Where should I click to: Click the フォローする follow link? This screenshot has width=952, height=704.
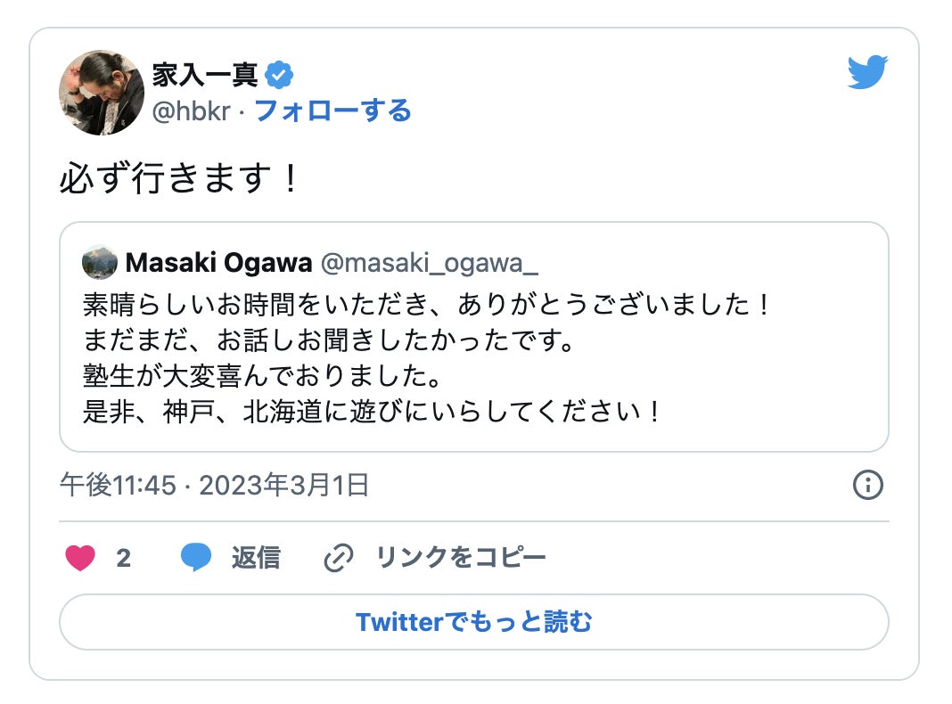pyautogui.click(x=333, y=111)
